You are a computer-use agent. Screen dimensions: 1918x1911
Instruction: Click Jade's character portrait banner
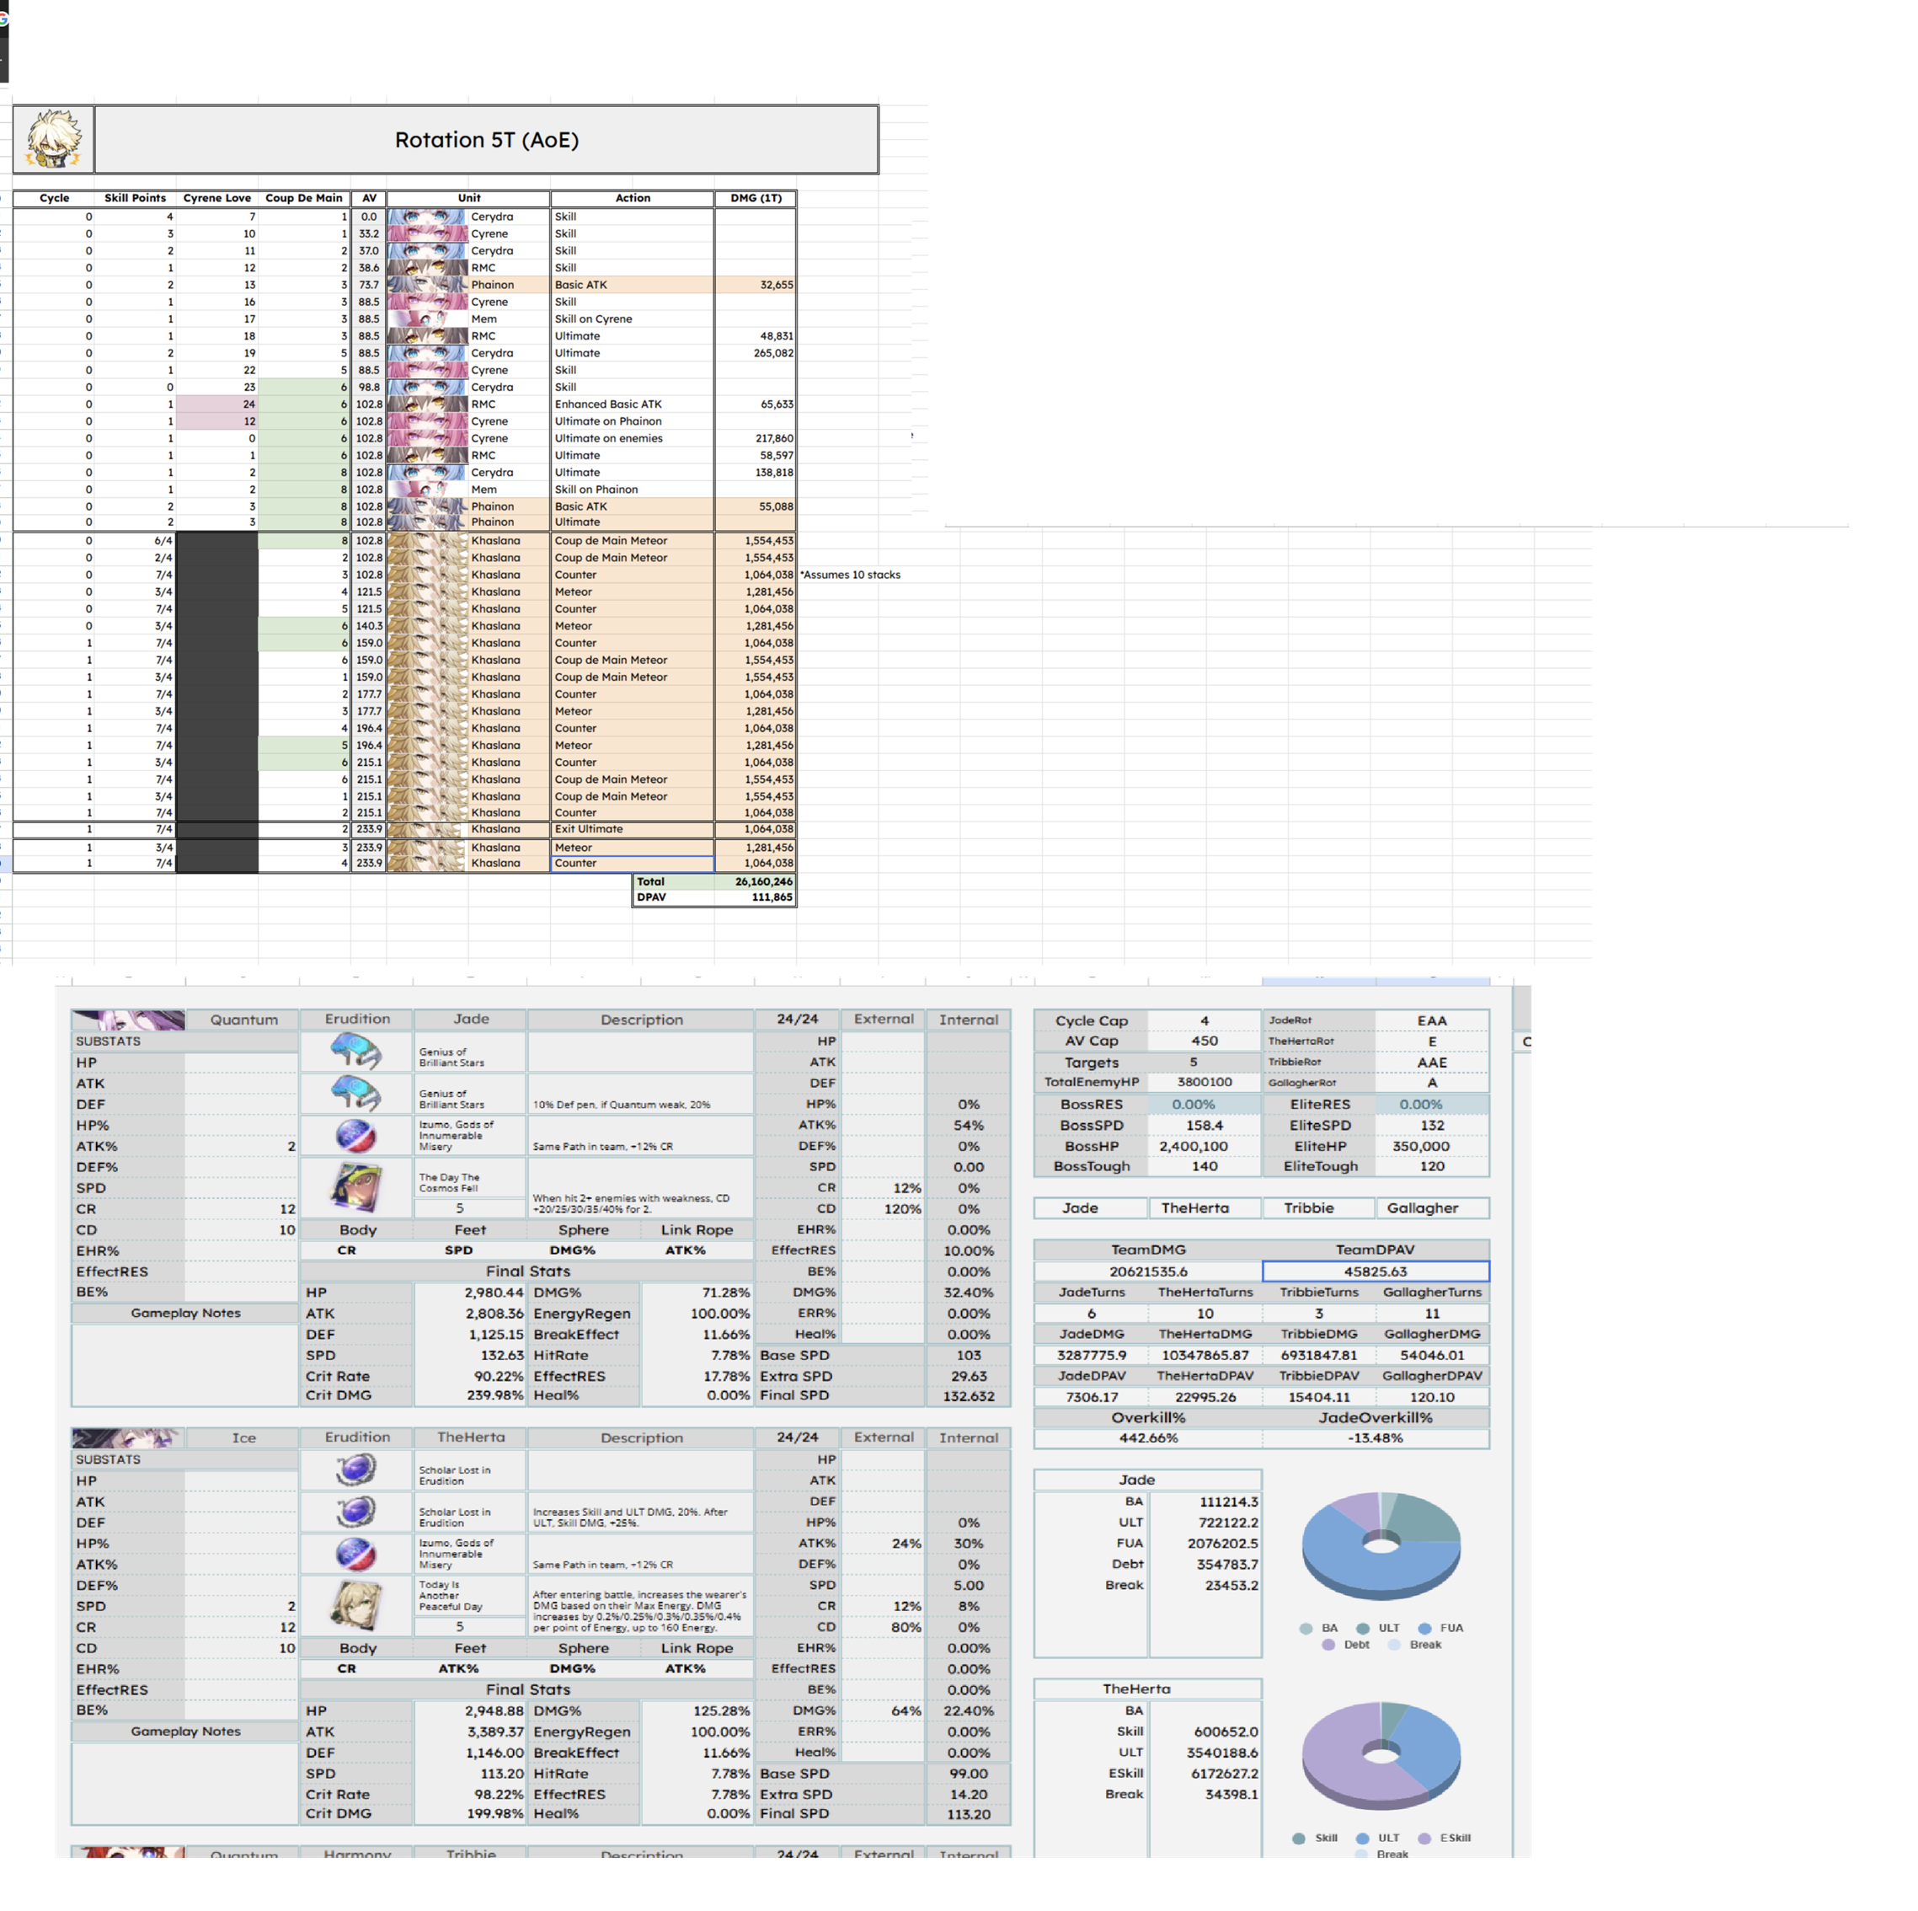[128, 1019]
